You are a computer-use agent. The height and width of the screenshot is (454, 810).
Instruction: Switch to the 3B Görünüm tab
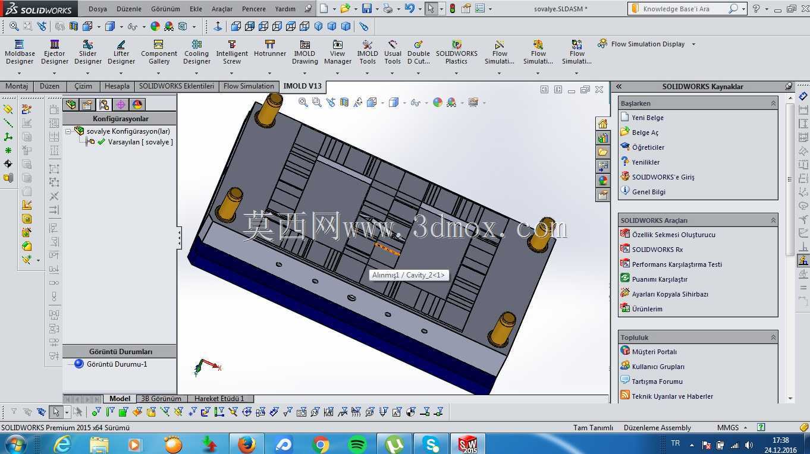161,399
